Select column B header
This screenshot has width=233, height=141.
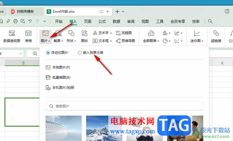(x=22, y=63)
